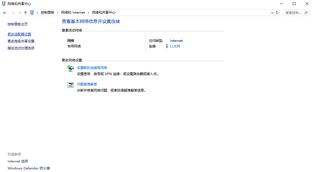Open the recent locations dropdown arrow
Image resolution: width=312 pixels, height=172 pixels.
point(20,13)
